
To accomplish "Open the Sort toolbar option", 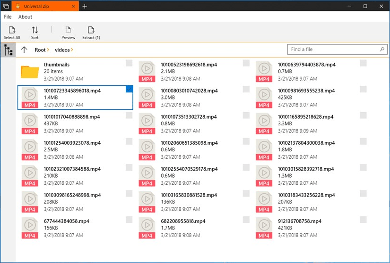I will [x=35, y=33].
